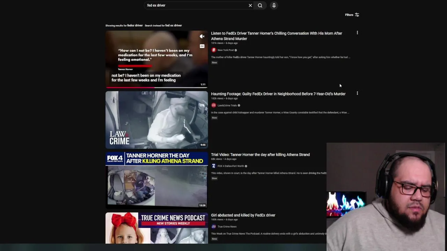Open video title 'Listen to FedEx Driver Tanner Horner's Chilling Conversation'
Viewport: 447px width, 251px height.
(277, 36)
